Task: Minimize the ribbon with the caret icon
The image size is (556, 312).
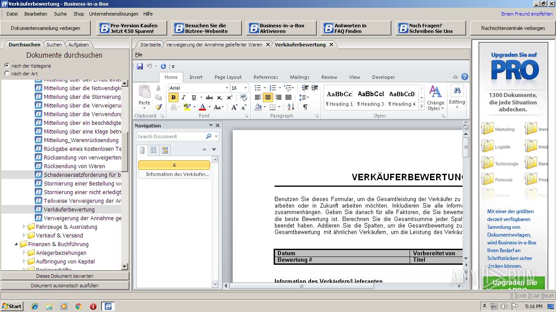Action: 456,77
